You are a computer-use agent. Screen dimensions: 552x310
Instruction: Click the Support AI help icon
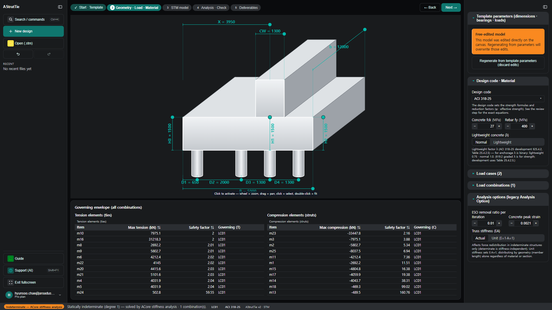tap(11, 270)
